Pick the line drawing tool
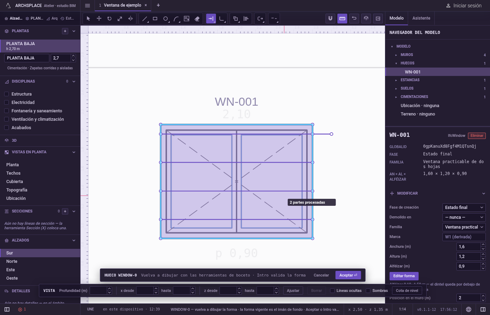The height and width of the screenshot is (315, 490). [x=145, y=19]
